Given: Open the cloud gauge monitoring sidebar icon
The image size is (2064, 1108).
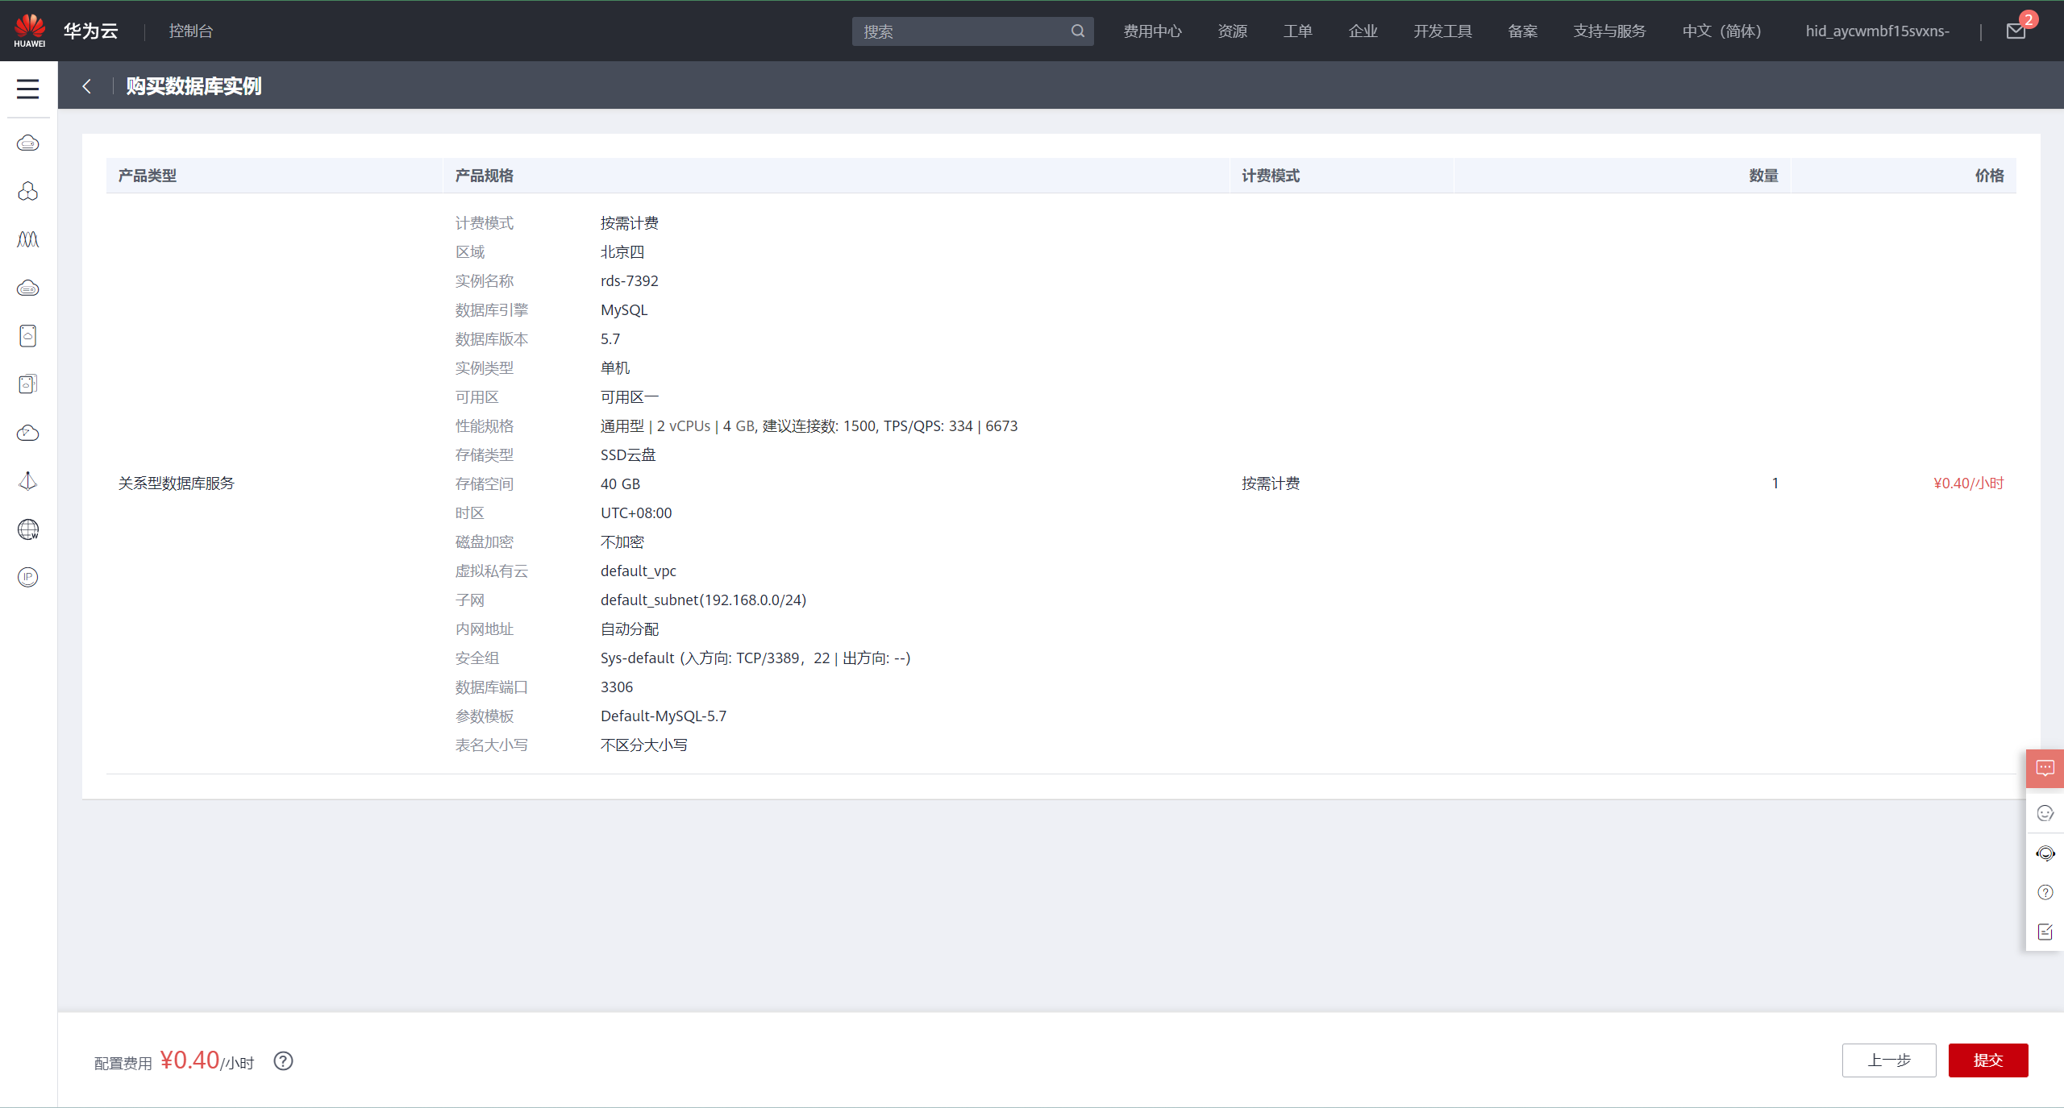Looking at the screenshot, I should click(28, 433).
